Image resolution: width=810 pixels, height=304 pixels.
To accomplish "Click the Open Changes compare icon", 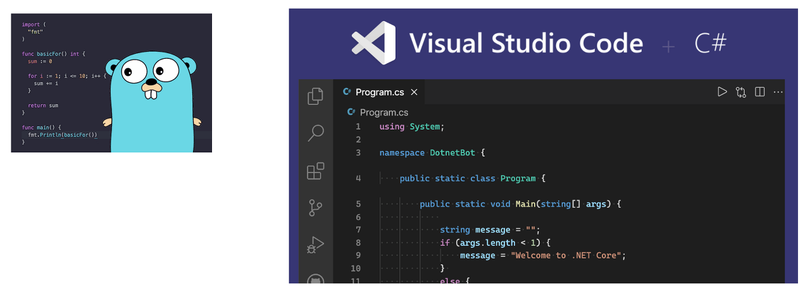I will coord(741,92).
